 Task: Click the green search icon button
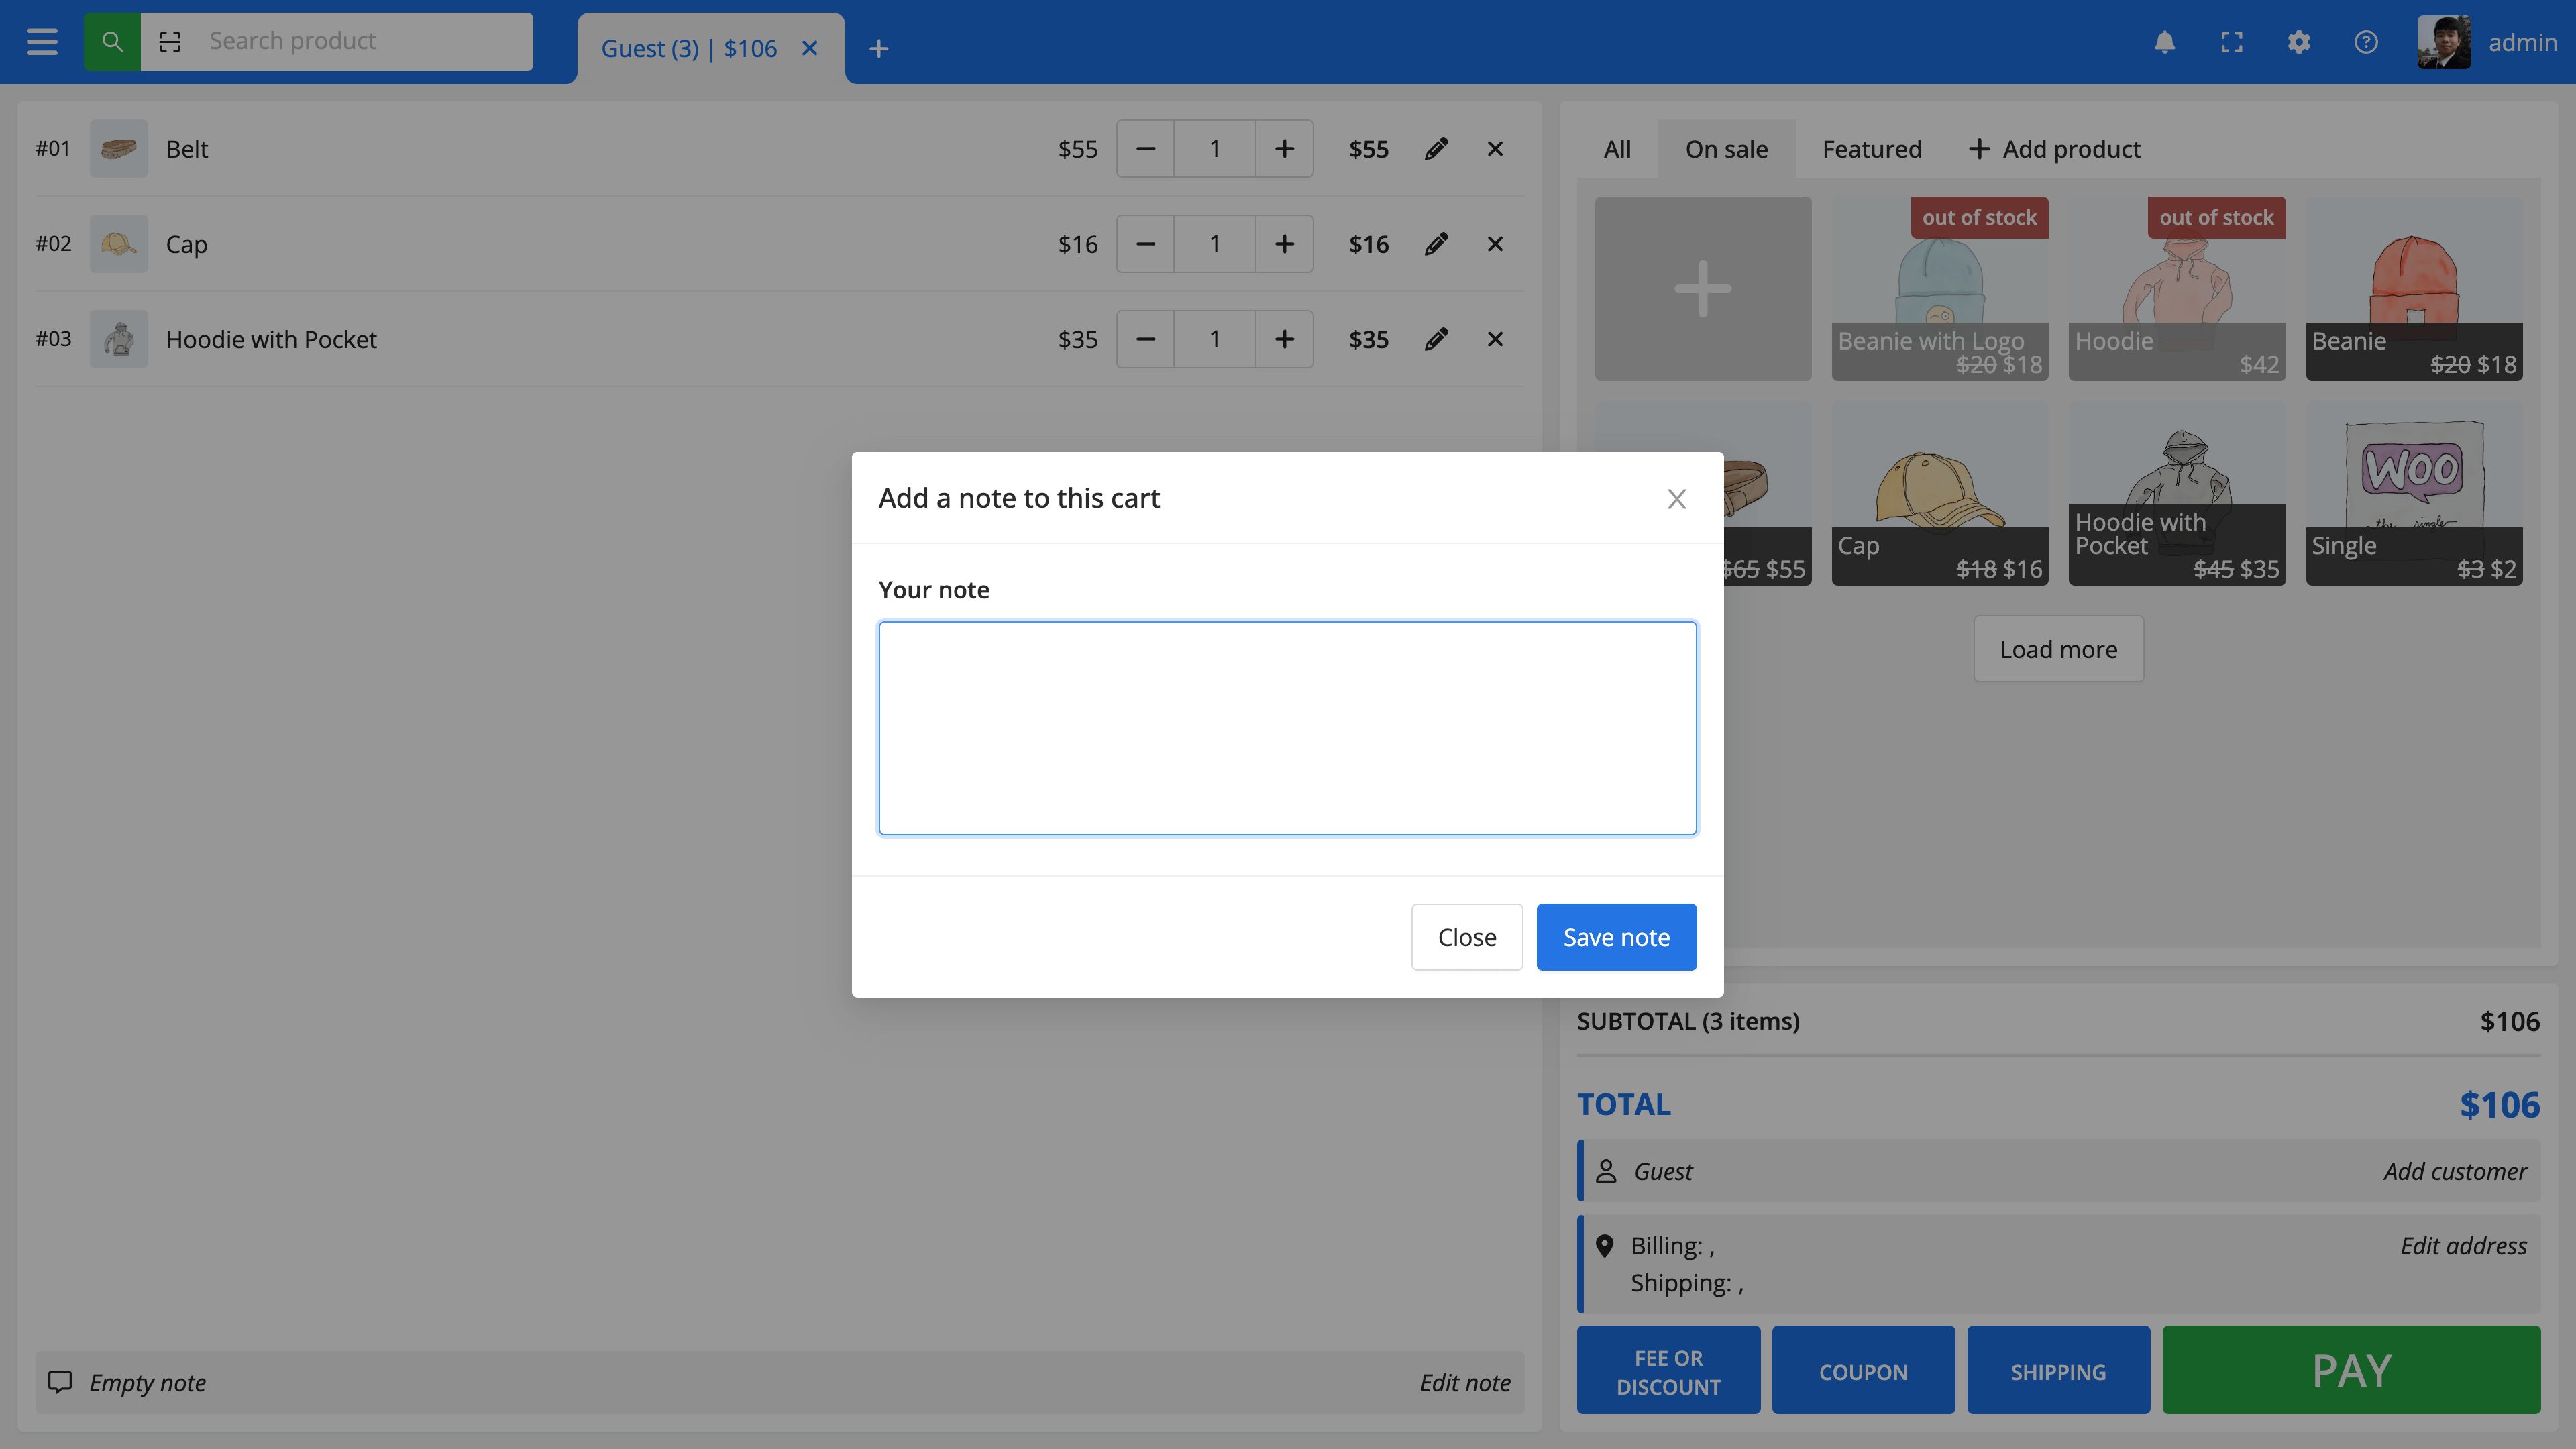112,42
